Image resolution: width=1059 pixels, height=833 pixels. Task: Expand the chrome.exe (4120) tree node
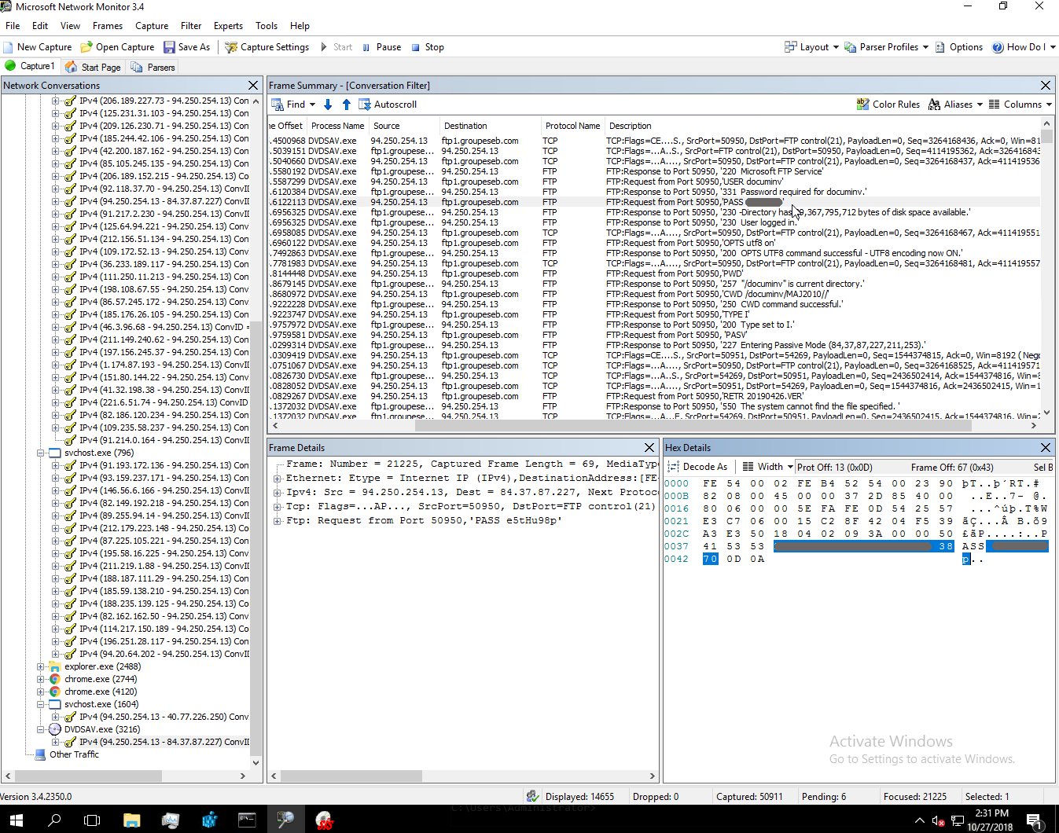coord(41,692)
